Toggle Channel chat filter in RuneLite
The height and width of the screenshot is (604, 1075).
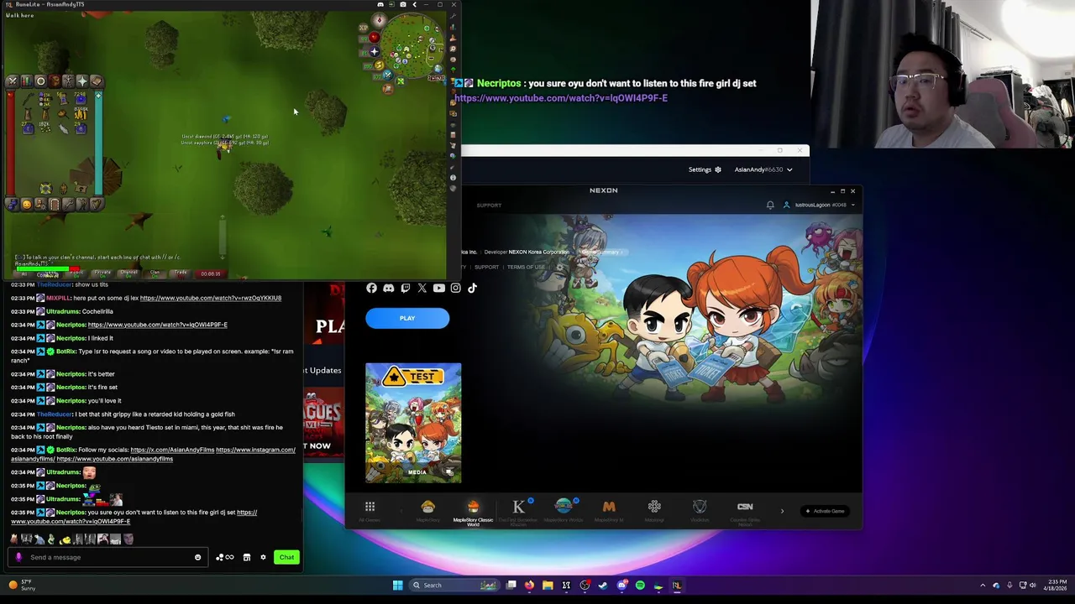pos(128,273)
